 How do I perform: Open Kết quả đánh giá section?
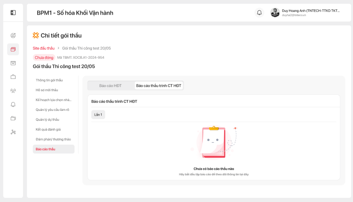48,129
